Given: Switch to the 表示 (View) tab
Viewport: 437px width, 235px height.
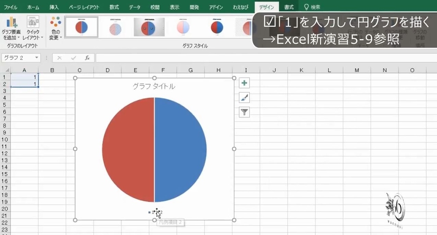Looking at the screenshot, I should pyautogui.click(x=175, y=7).
